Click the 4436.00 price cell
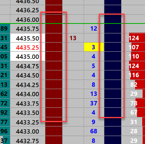 point(27,19)
